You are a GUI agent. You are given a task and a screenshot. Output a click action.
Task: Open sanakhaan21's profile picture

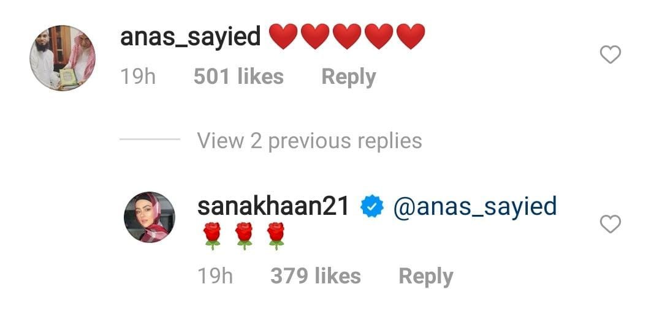149,217
